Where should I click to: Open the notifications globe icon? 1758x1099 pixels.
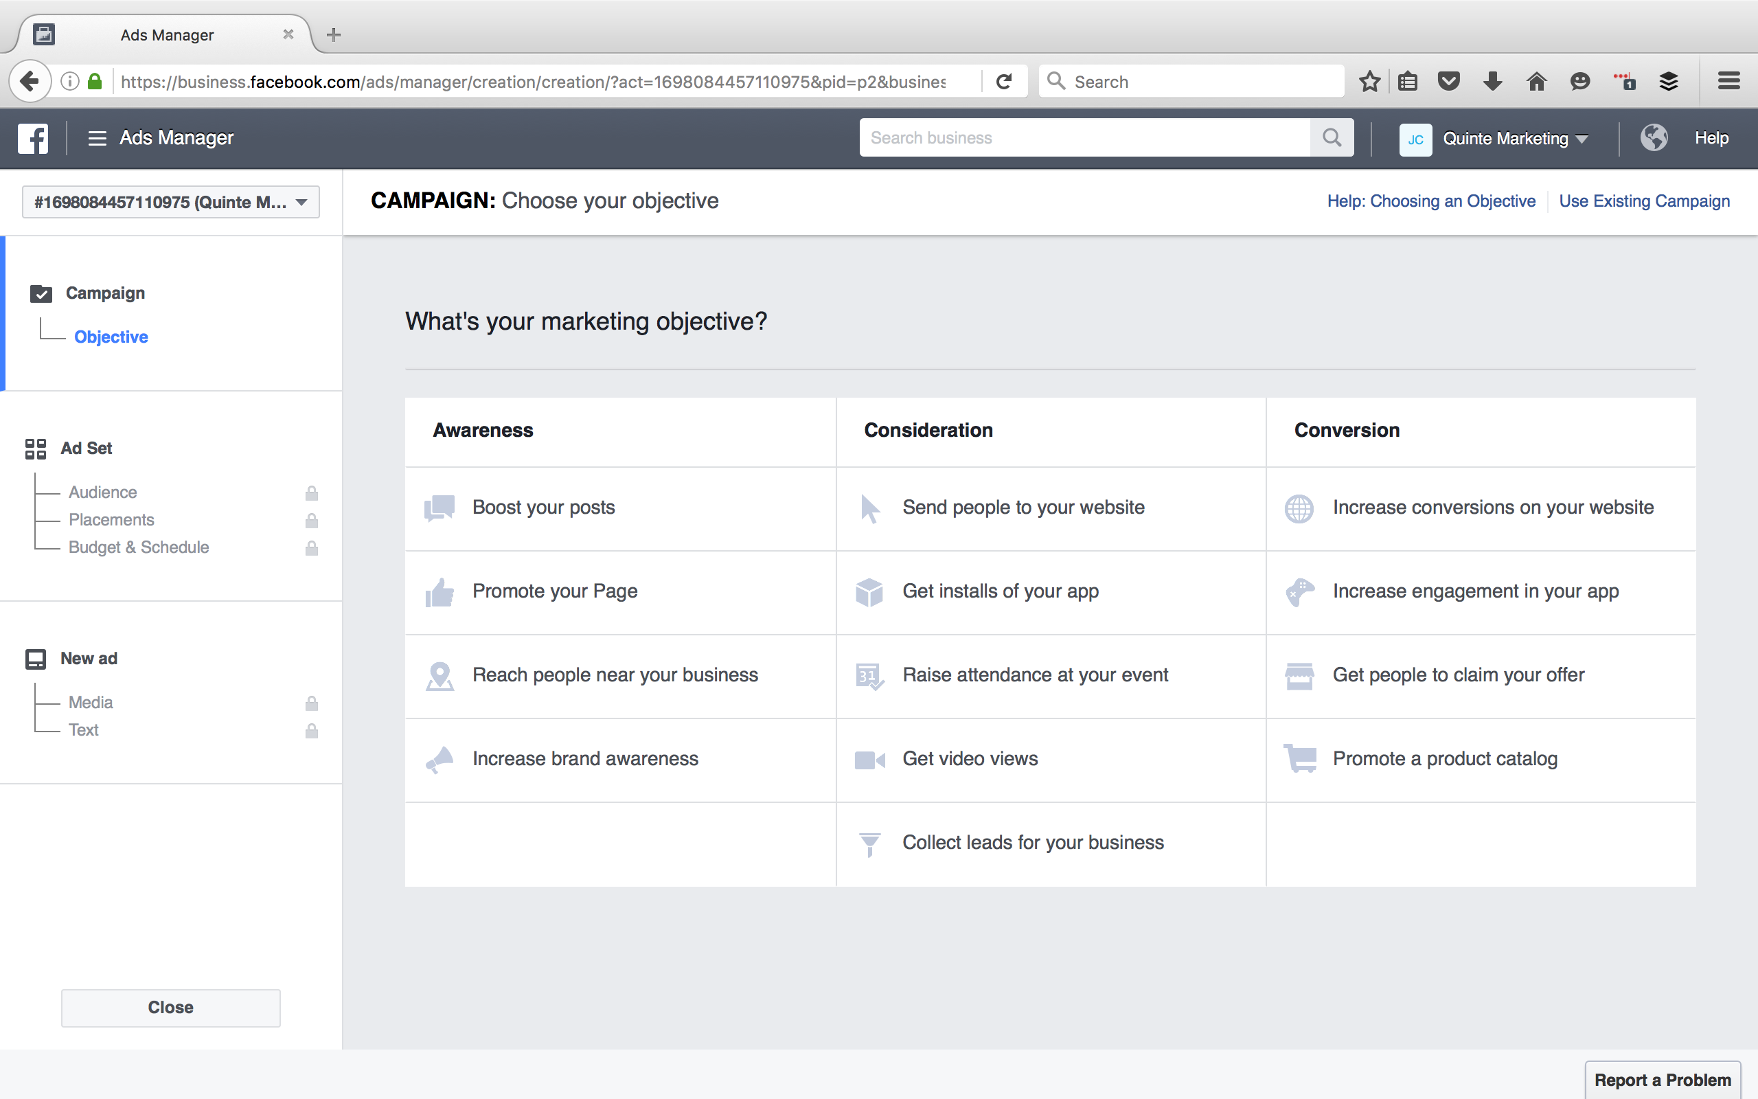[x=1654, y=138]
